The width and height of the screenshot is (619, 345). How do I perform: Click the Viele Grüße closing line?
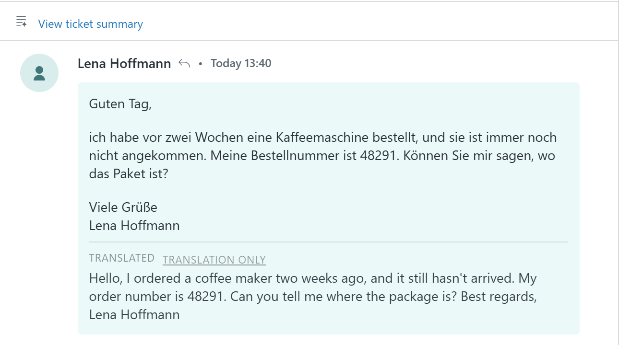[123, 207]
